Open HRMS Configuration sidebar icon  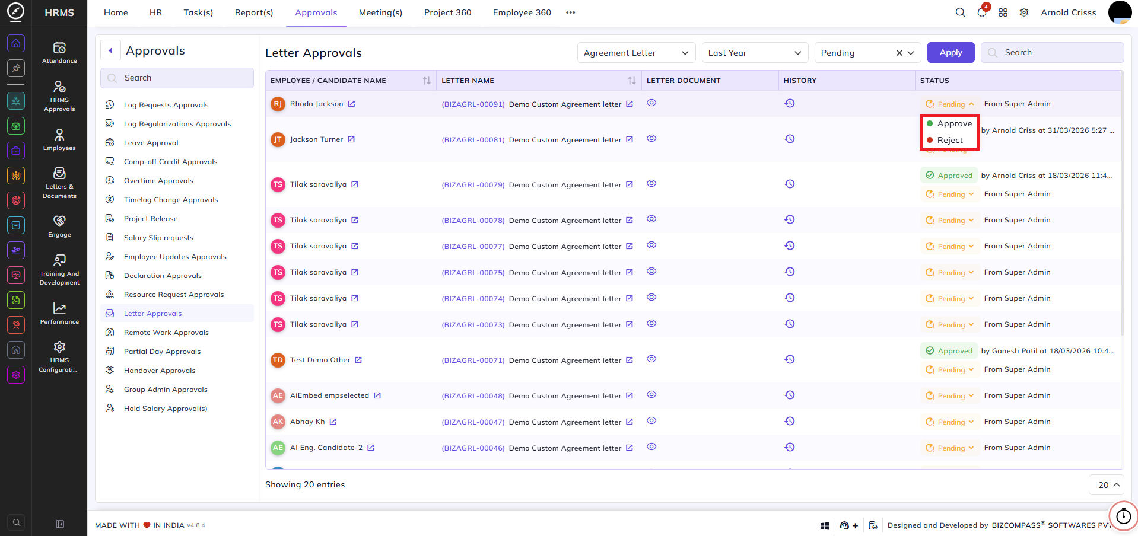pyautogui.click(x=59, y=356)
